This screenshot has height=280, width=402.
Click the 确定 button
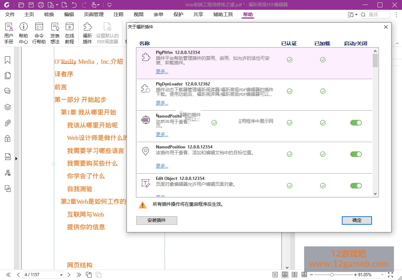pyautogui.click(x=357, y=220)
